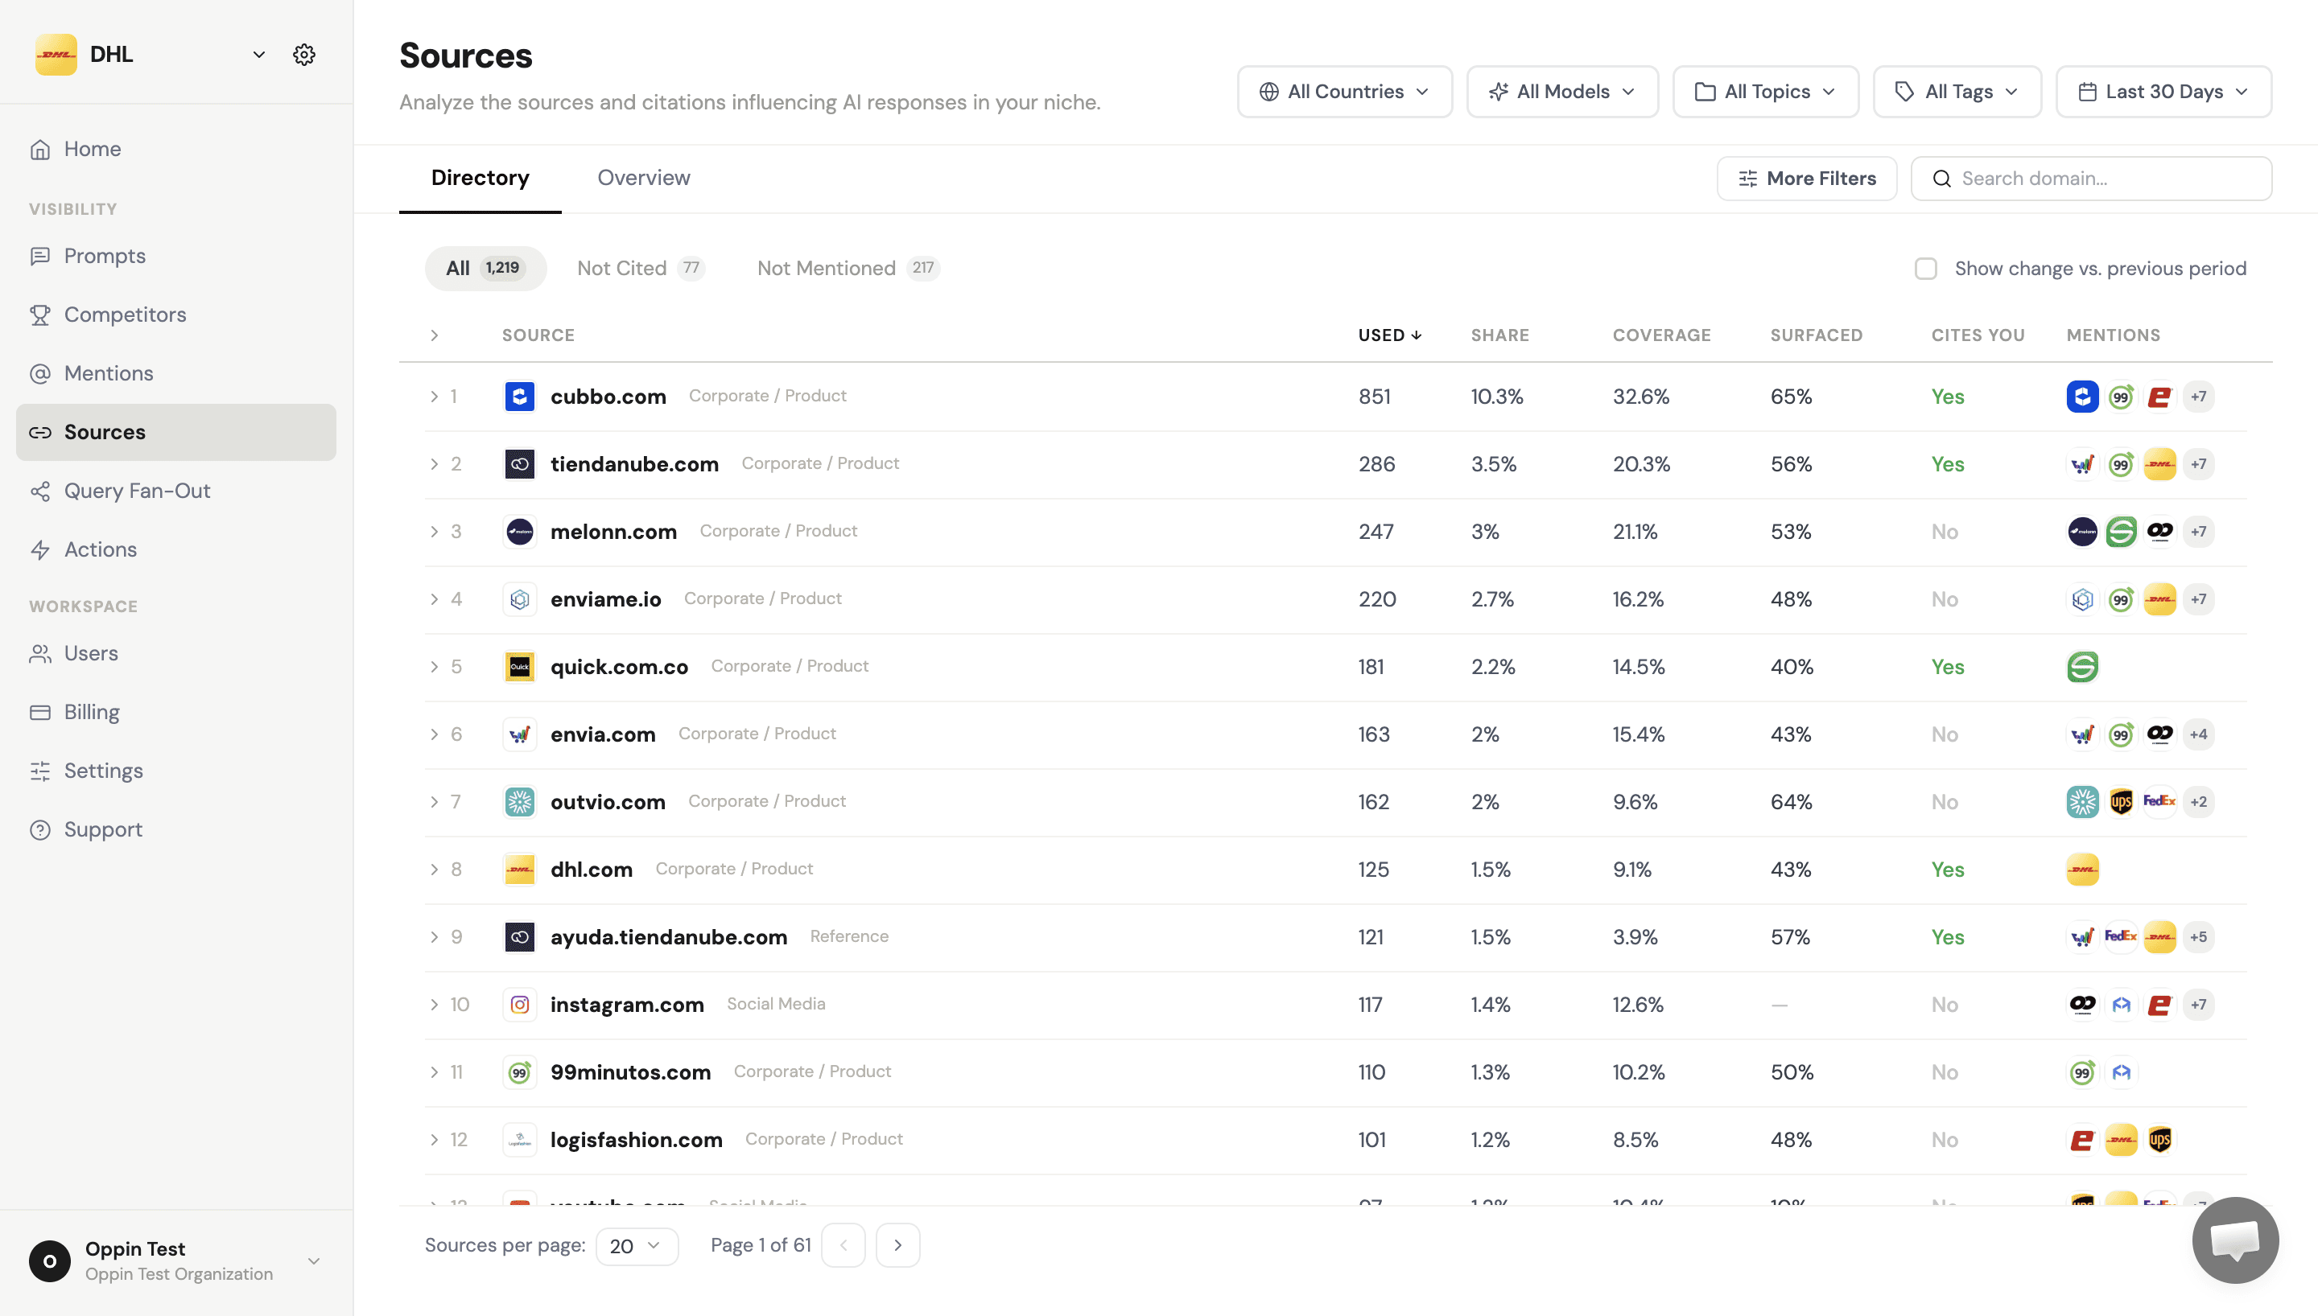Open Billing in the sidebar
The width and height of the screenshot is (2318, 1316).
point(175,712)
